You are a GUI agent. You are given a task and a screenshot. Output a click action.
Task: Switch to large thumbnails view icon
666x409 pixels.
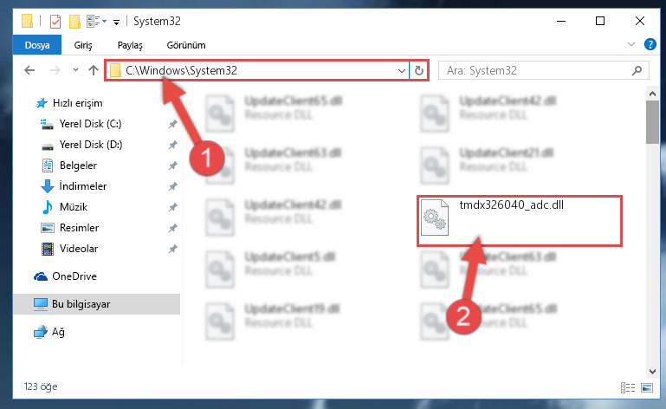tap(647, 387)
